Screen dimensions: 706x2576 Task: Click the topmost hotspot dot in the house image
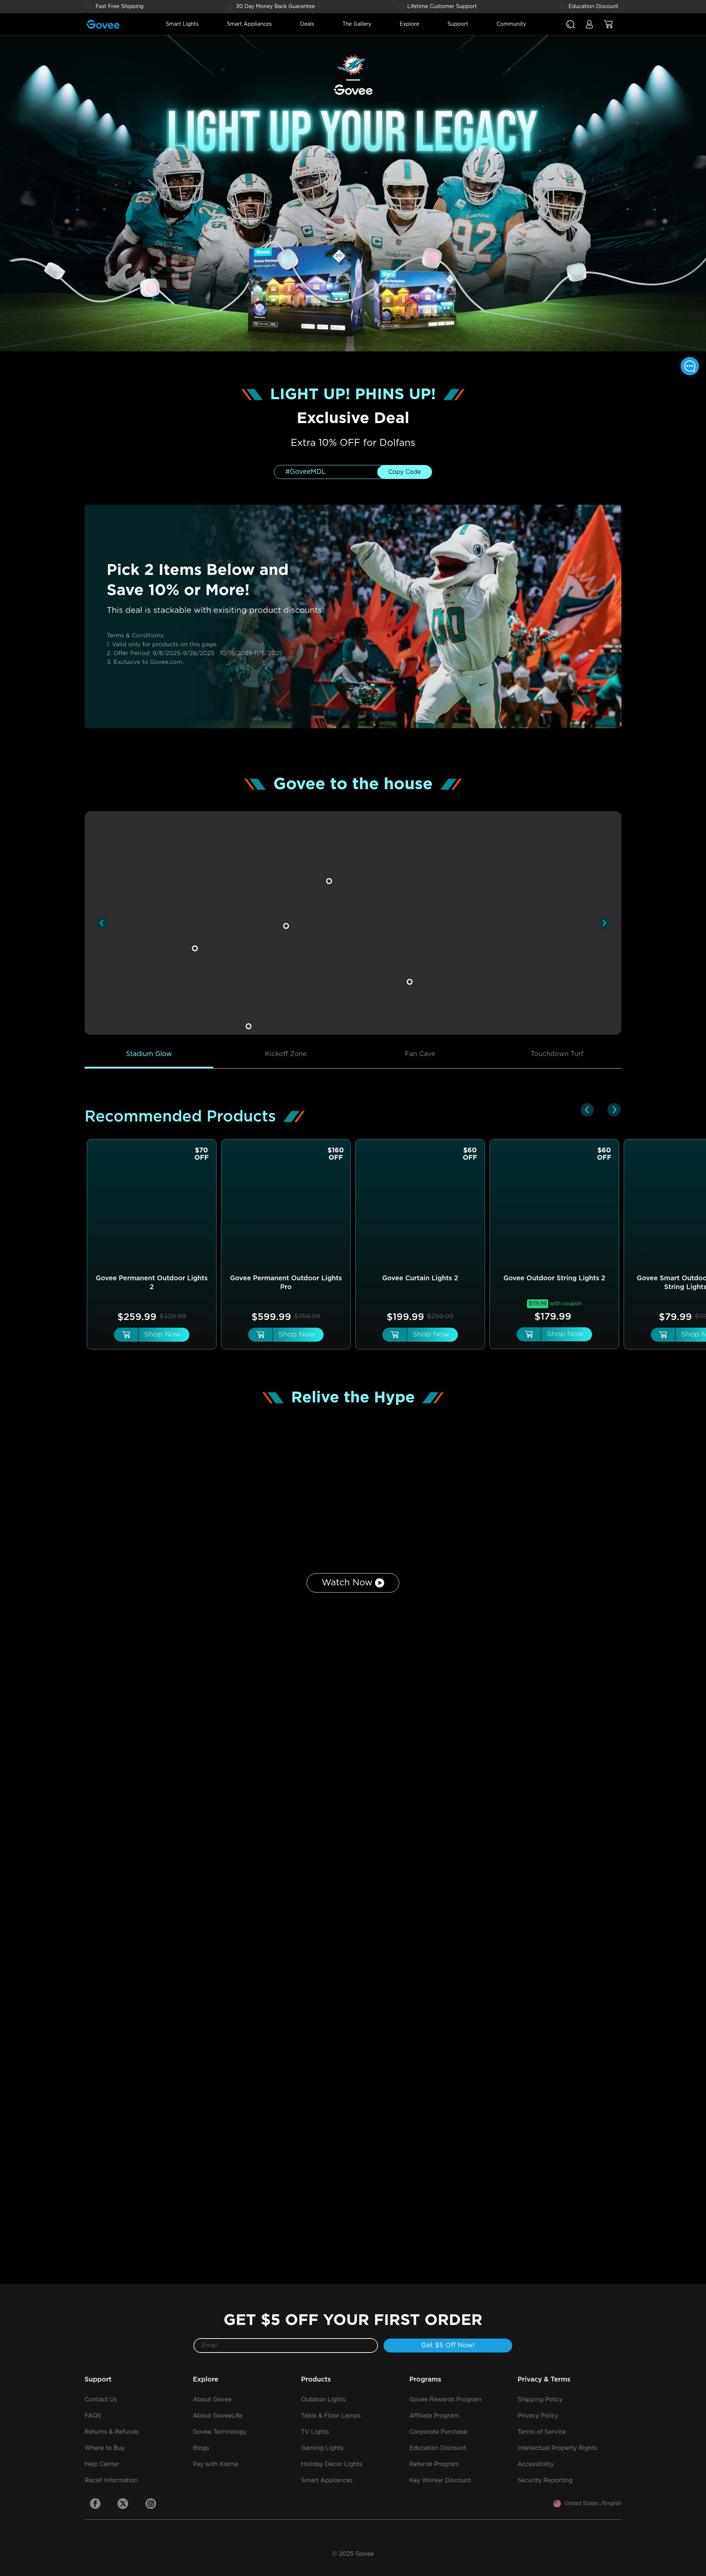[x=329, y=881]
